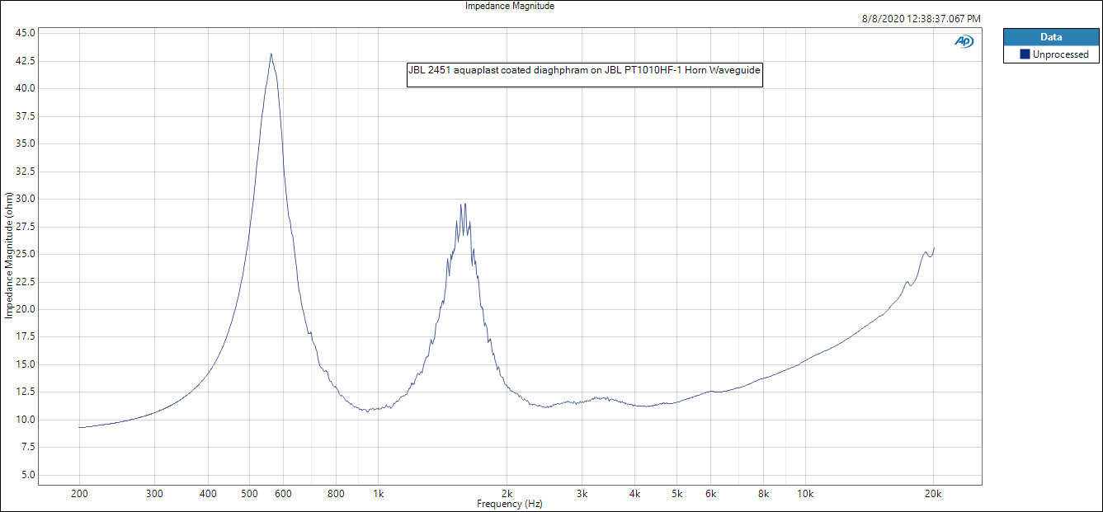The image size is (1103, 512).
Task: Click the 2k frequency tick label
Action: 507,495
